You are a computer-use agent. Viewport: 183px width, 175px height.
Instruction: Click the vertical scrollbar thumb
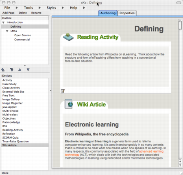[180, 25]
